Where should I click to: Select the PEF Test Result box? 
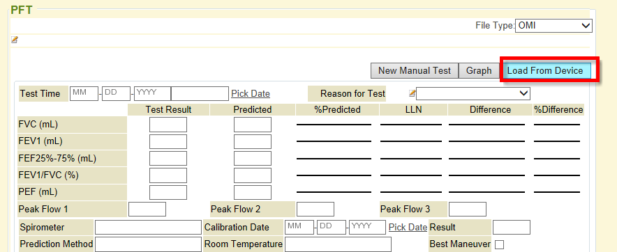point(168,192)
